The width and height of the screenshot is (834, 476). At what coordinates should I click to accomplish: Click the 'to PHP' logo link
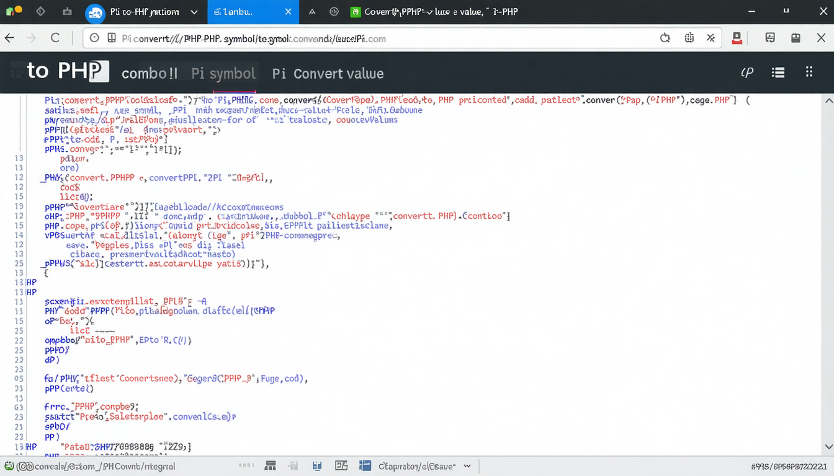click(67, 71)
